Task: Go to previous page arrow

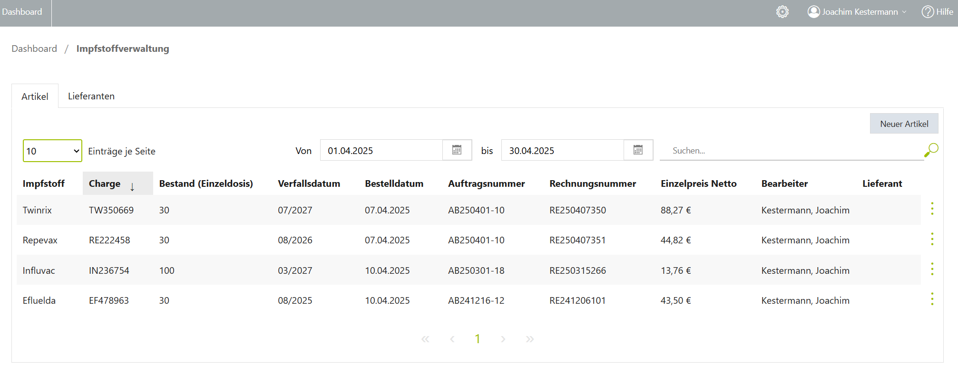Action: (452, 339)
